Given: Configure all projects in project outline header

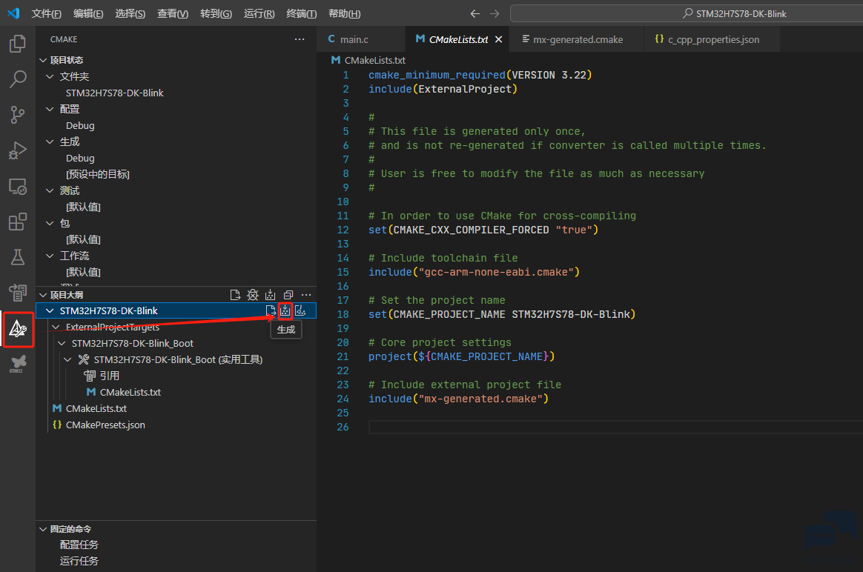Looking at the screenshot, I should (x=235, y=295).
